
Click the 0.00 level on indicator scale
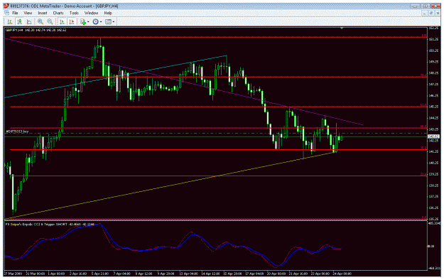(431, 247)
